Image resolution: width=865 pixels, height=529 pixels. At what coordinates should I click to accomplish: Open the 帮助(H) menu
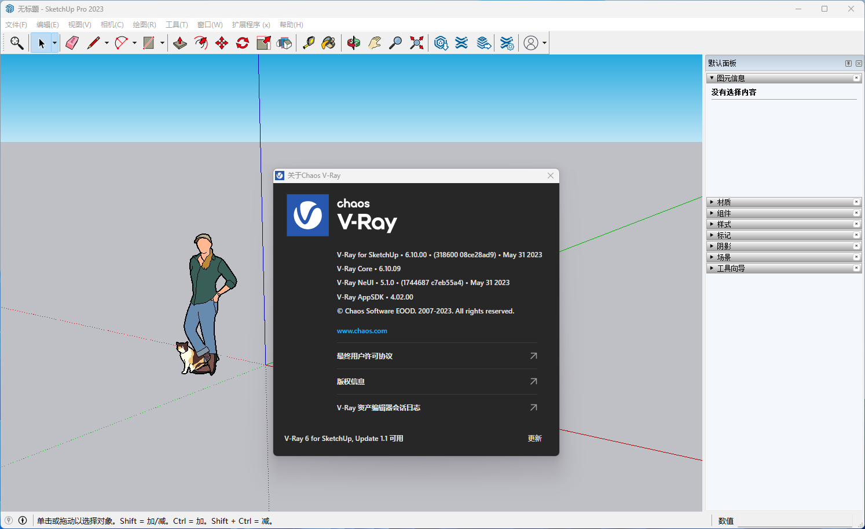click(x=291, y=25)
